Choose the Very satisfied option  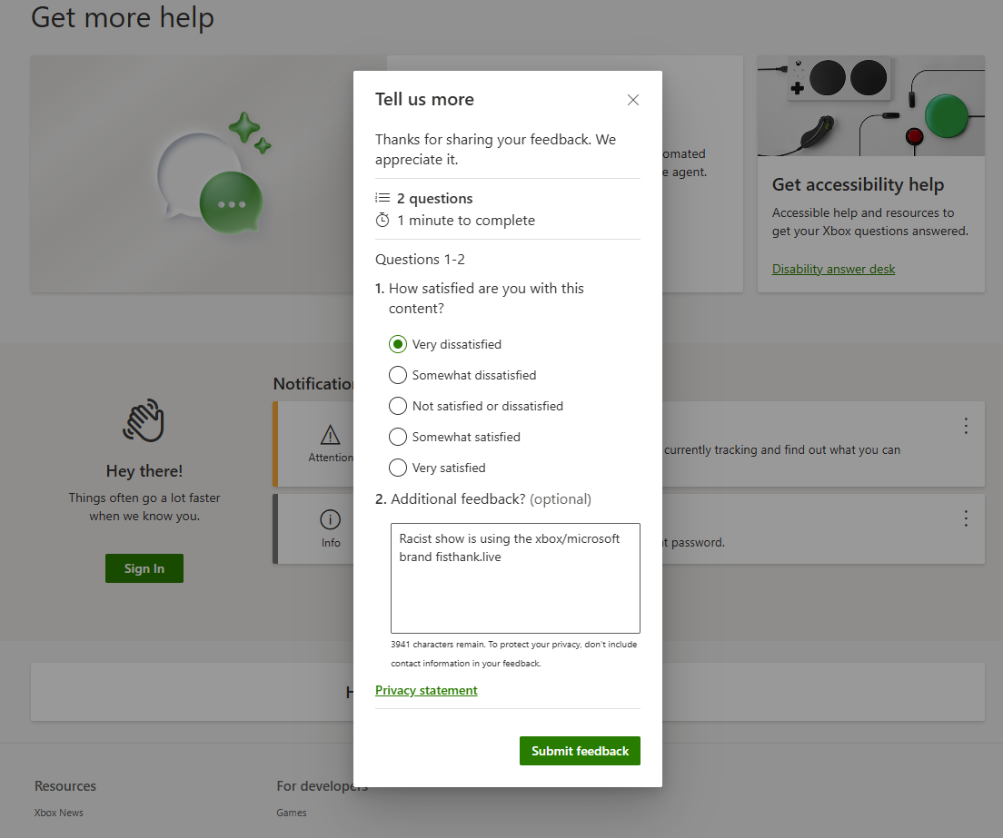397,468
